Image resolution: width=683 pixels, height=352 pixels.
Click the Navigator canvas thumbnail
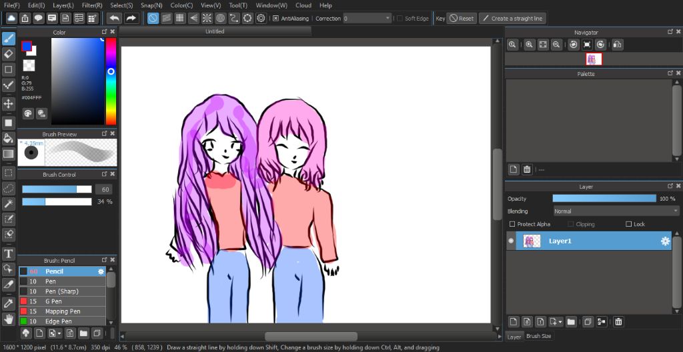(x=594, y=59)
